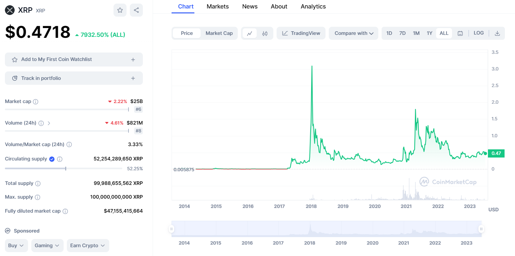Open the calendar date range picker
This screenshot has width=515, height=256.
460,33
